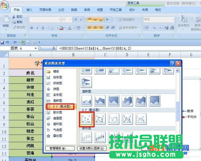Select the scatter with only markers chart

87,119
